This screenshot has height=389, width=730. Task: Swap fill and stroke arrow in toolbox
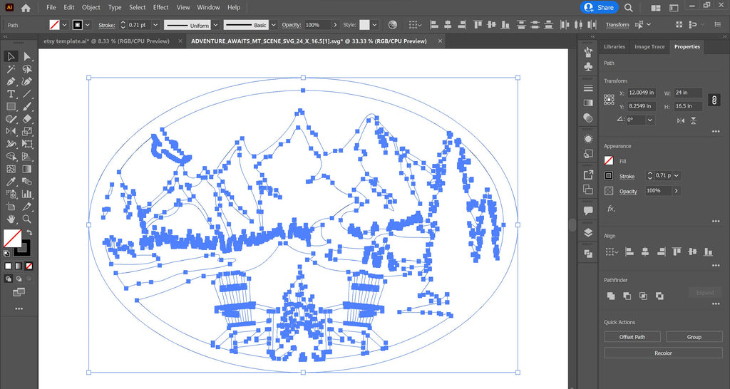(29, 232)
